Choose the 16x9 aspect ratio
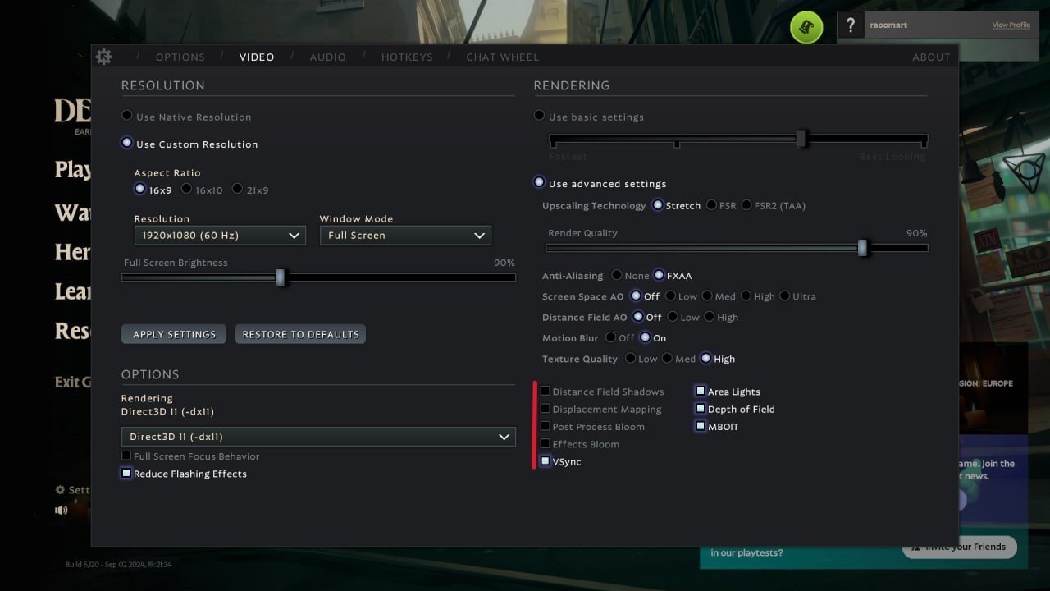Viewport: 1050px width, 591px height. click(x=139, y=189)
